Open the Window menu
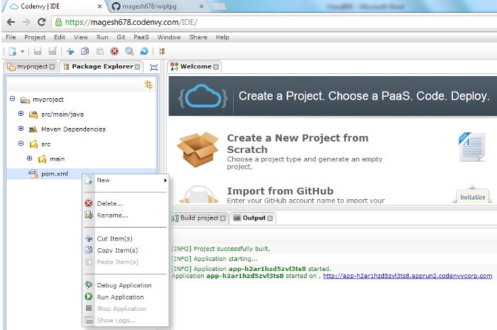The height and width of the screenshot is (330, 497). tap(169, 37)
